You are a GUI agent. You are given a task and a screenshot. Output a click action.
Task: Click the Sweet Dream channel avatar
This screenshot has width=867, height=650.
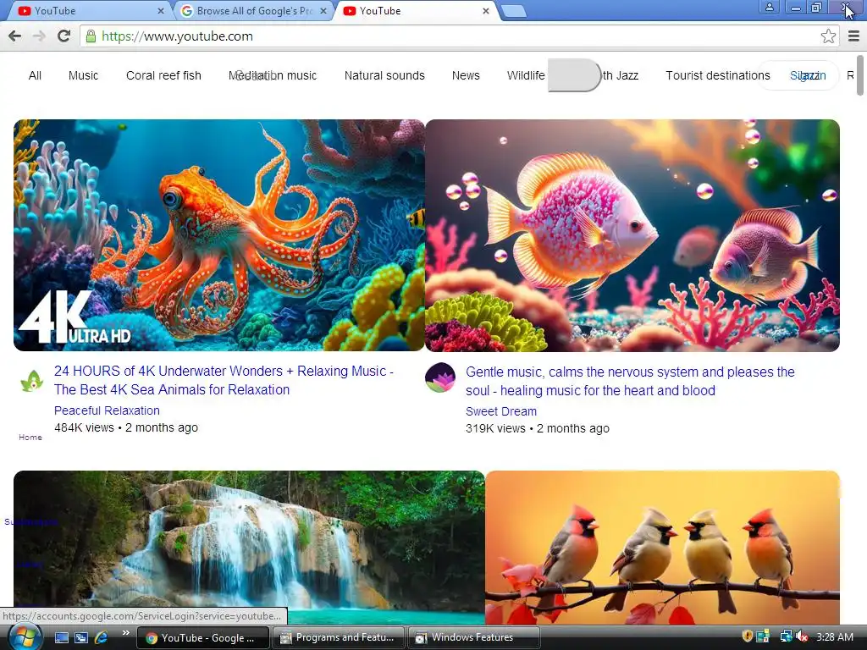pos(440,377)
